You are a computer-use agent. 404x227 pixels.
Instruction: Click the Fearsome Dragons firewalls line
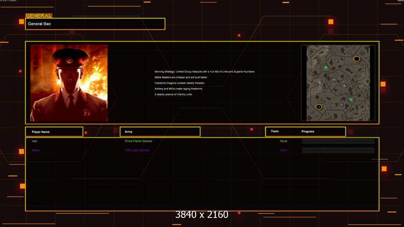180,83
